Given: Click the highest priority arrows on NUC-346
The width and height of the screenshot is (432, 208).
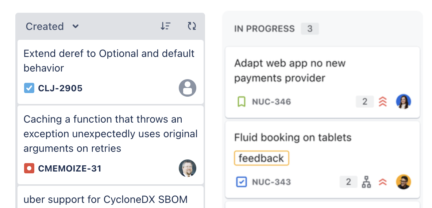Looking at the screenshot, I should [x=383, y=102].
